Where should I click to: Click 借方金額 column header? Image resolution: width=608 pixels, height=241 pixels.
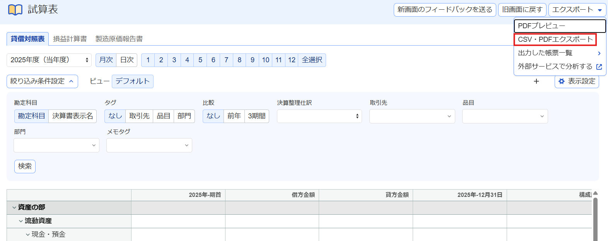tap(272, 195)
